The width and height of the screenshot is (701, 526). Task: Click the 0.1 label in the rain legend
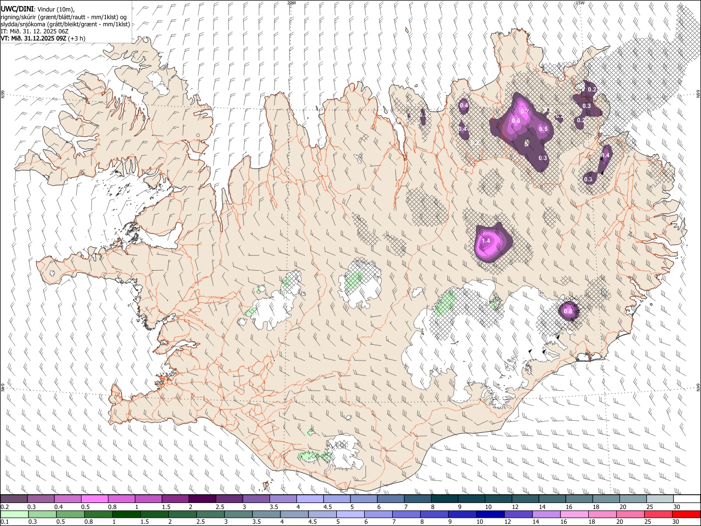tap(4, 522)
